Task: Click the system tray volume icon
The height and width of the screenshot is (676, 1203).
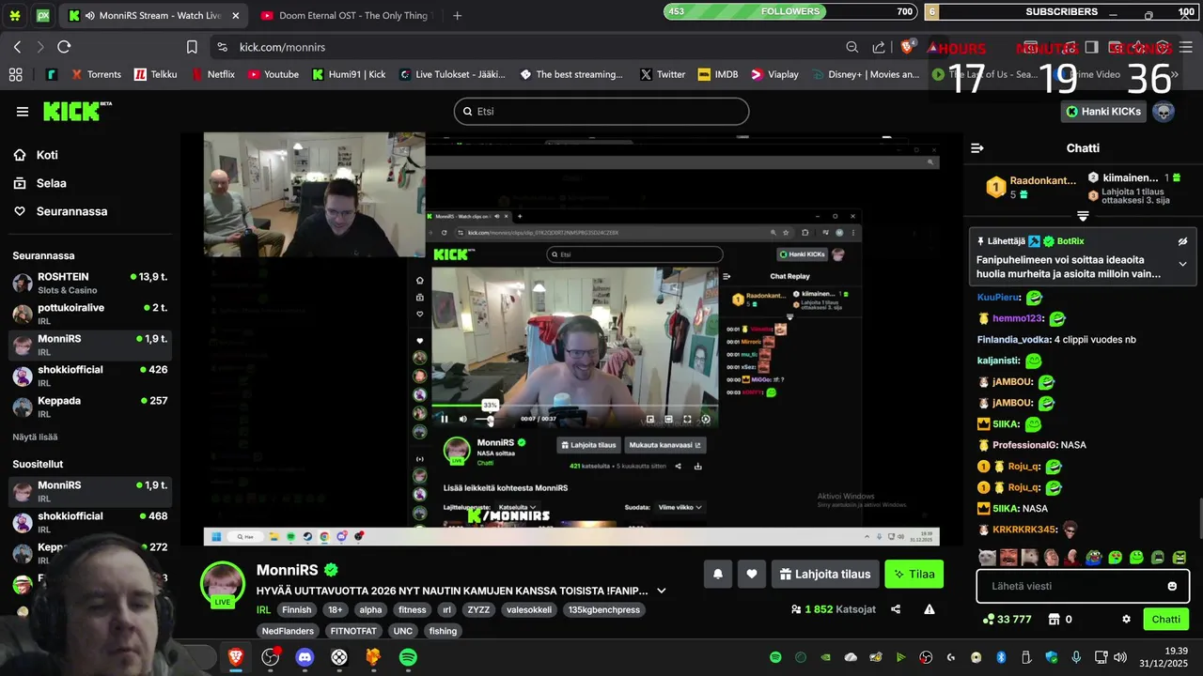Action: pyautogui.click(x=1119, y=657)
